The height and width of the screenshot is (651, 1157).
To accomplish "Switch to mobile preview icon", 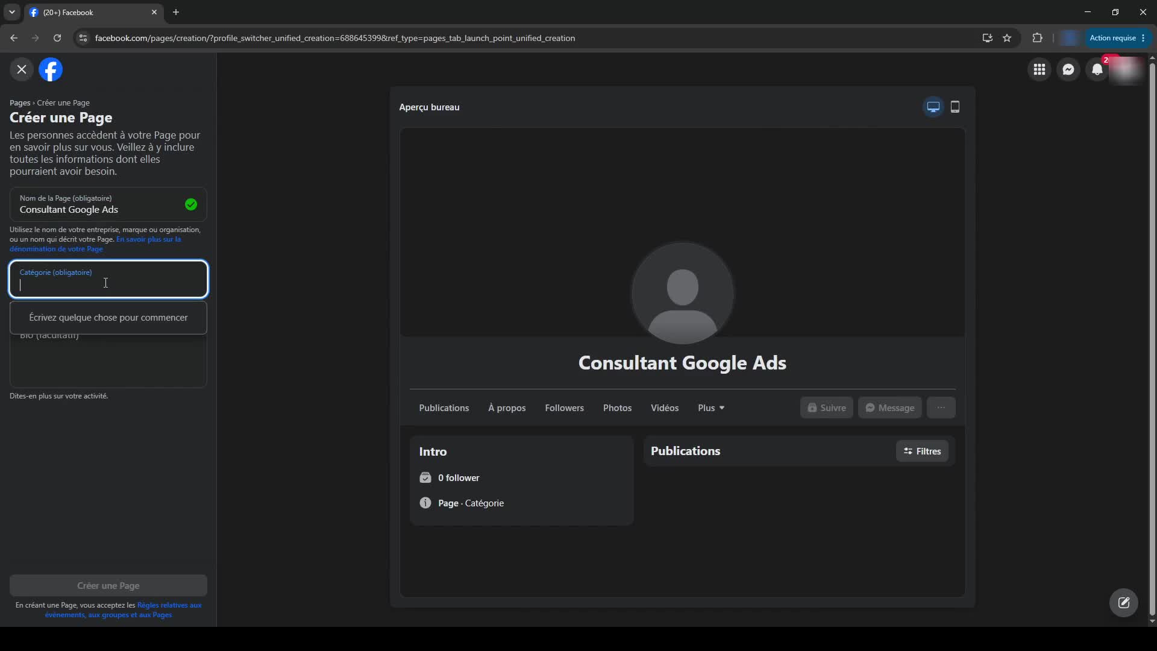I will click(x=955, y=107).
